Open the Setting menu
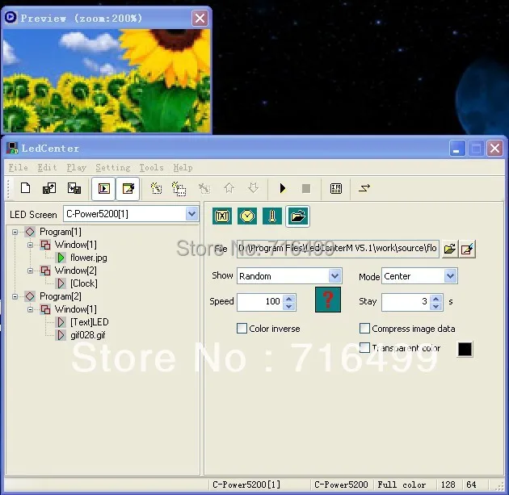The height and width of the screenshot is (495, 509). tap(113, 167)
